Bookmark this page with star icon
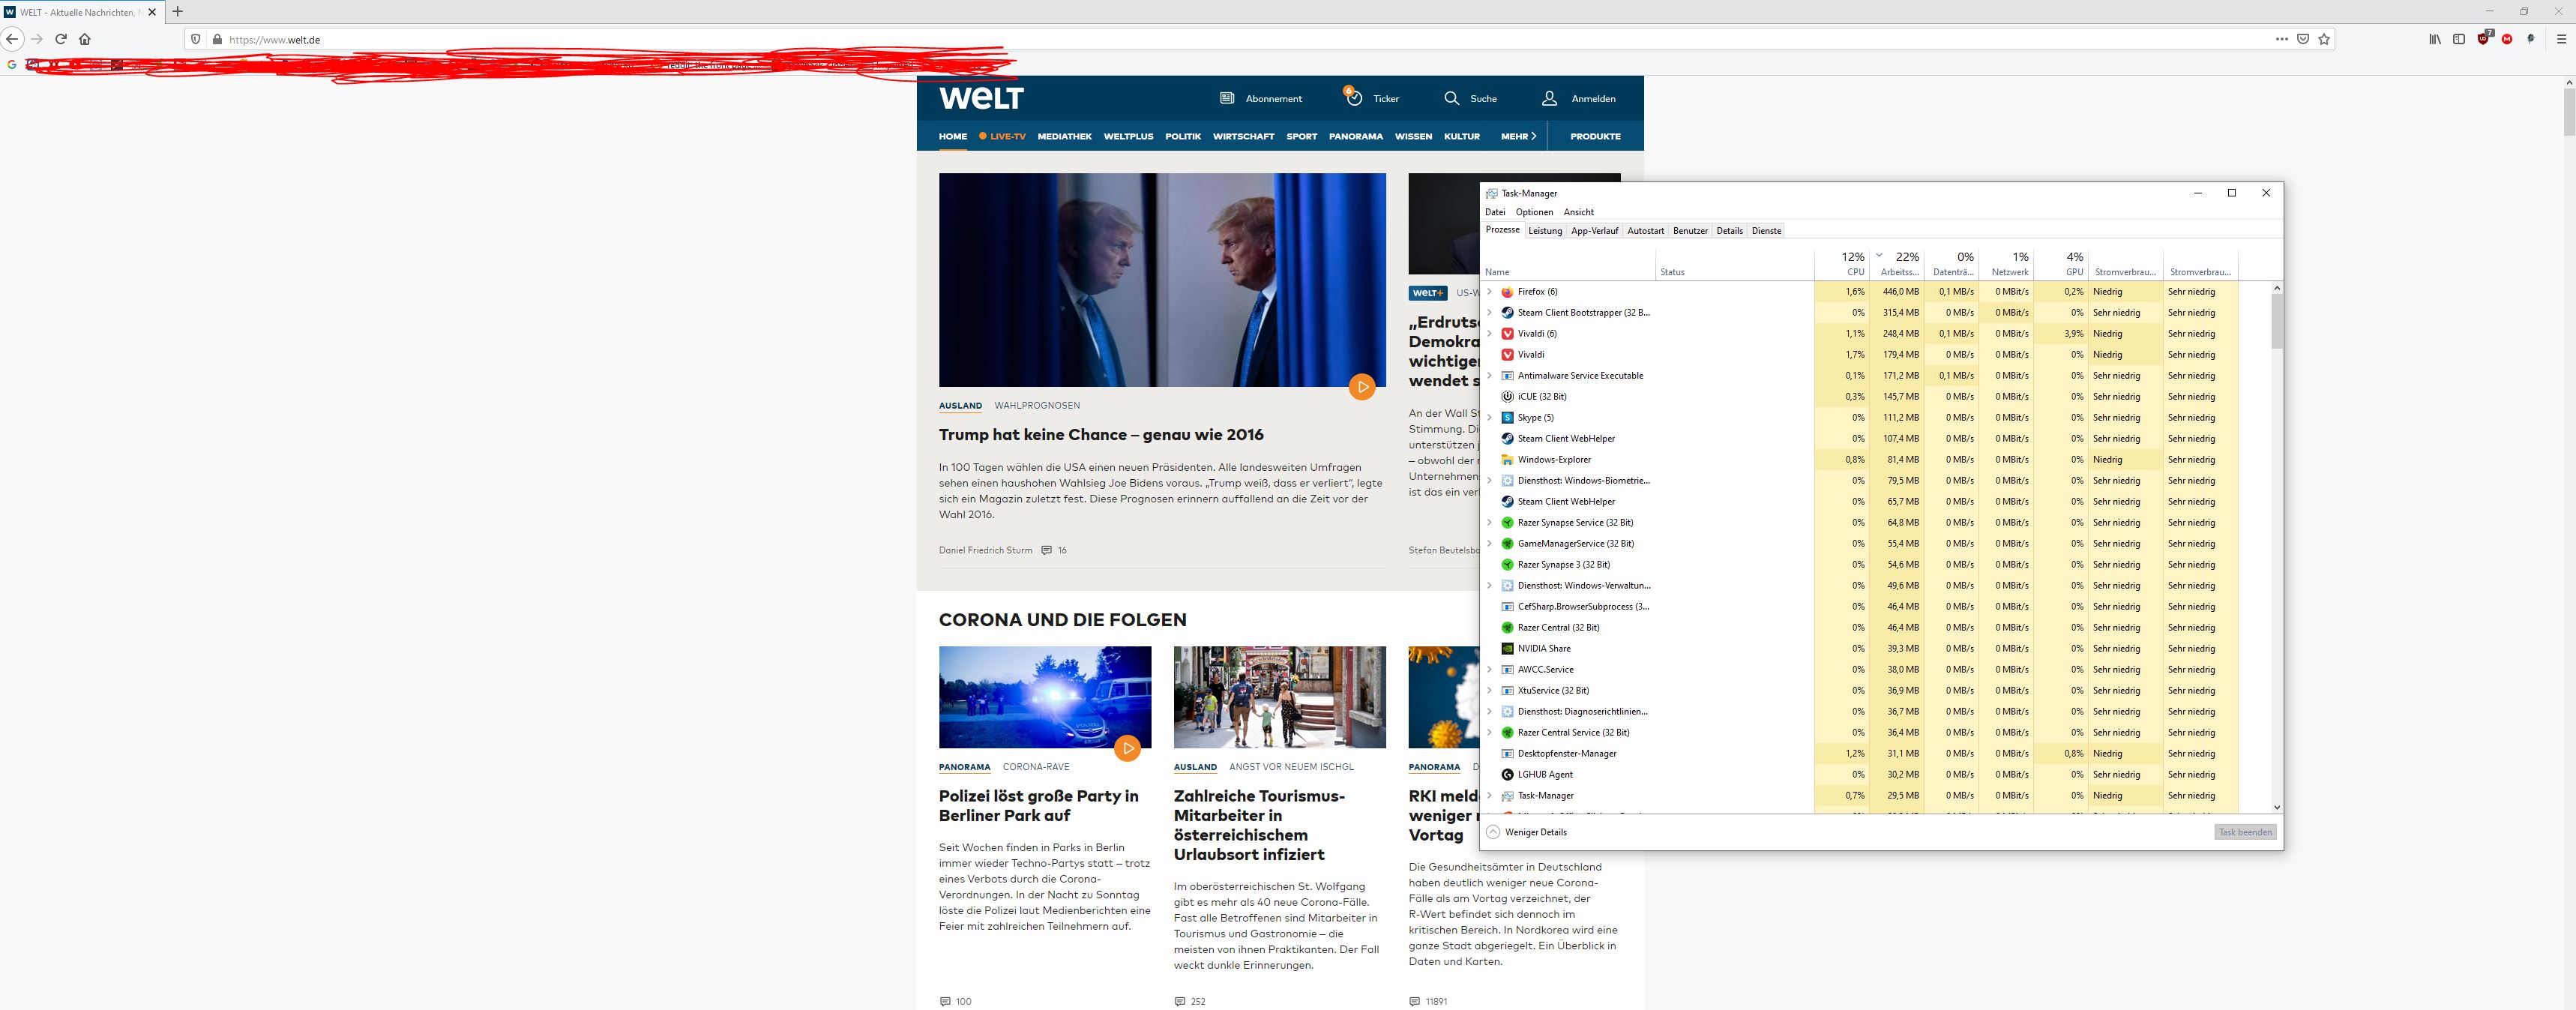The width and height of the screenshot is (2576, 1010). [x=2324, y=39]
